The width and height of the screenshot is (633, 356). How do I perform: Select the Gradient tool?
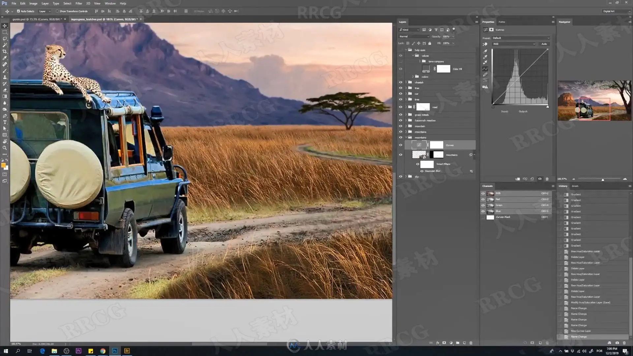pos(5,97)
